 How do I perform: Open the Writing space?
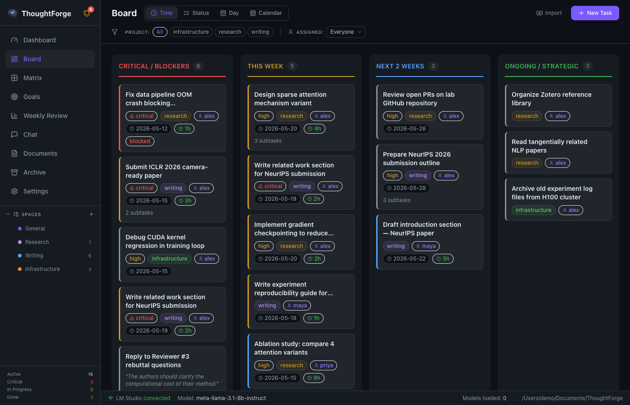pos(50,256)
